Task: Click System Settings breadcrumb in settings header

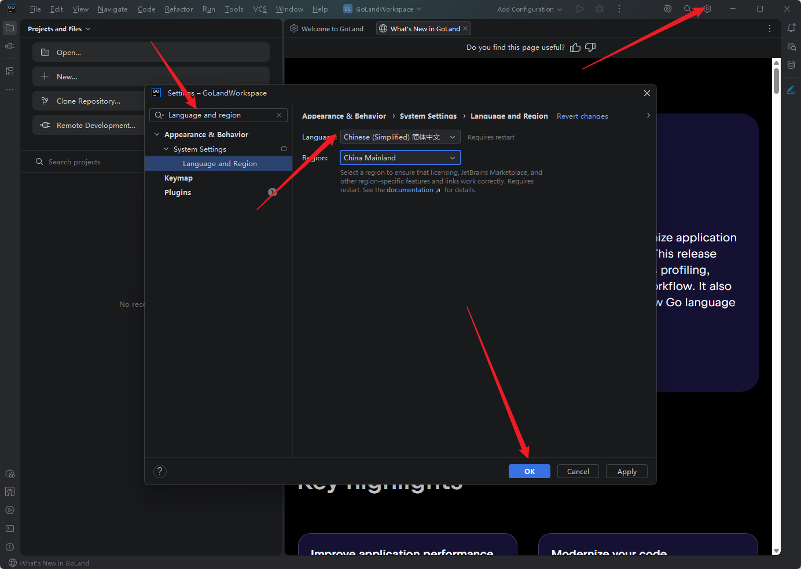Action: [x=428, y=116]
